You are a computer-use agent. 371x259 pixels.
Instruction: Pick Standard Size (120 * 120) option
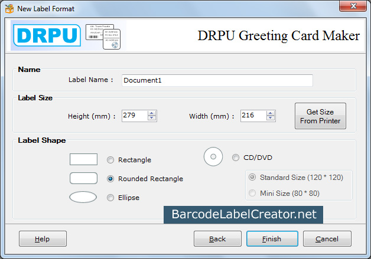252,177
